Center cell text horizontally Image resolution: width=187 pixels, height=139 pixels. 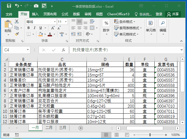click(x=79, y=28)
